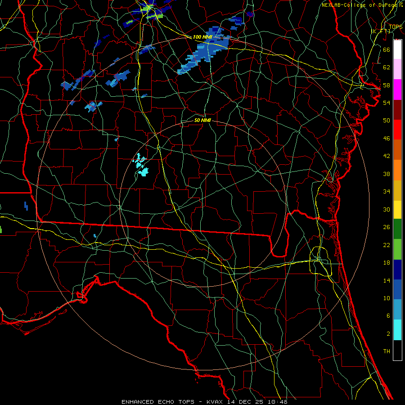The width and height of the screenshot is (405, 405).
Task: Click the "22" legend value
Action: click(387, 245)
